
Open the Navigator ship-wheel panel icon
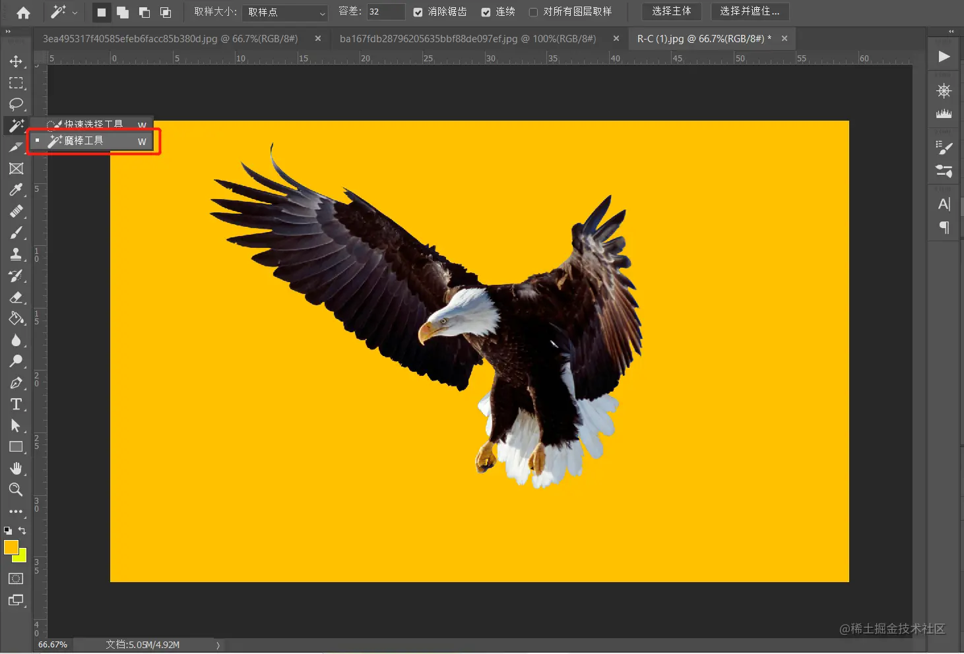(x=944, y=91)
